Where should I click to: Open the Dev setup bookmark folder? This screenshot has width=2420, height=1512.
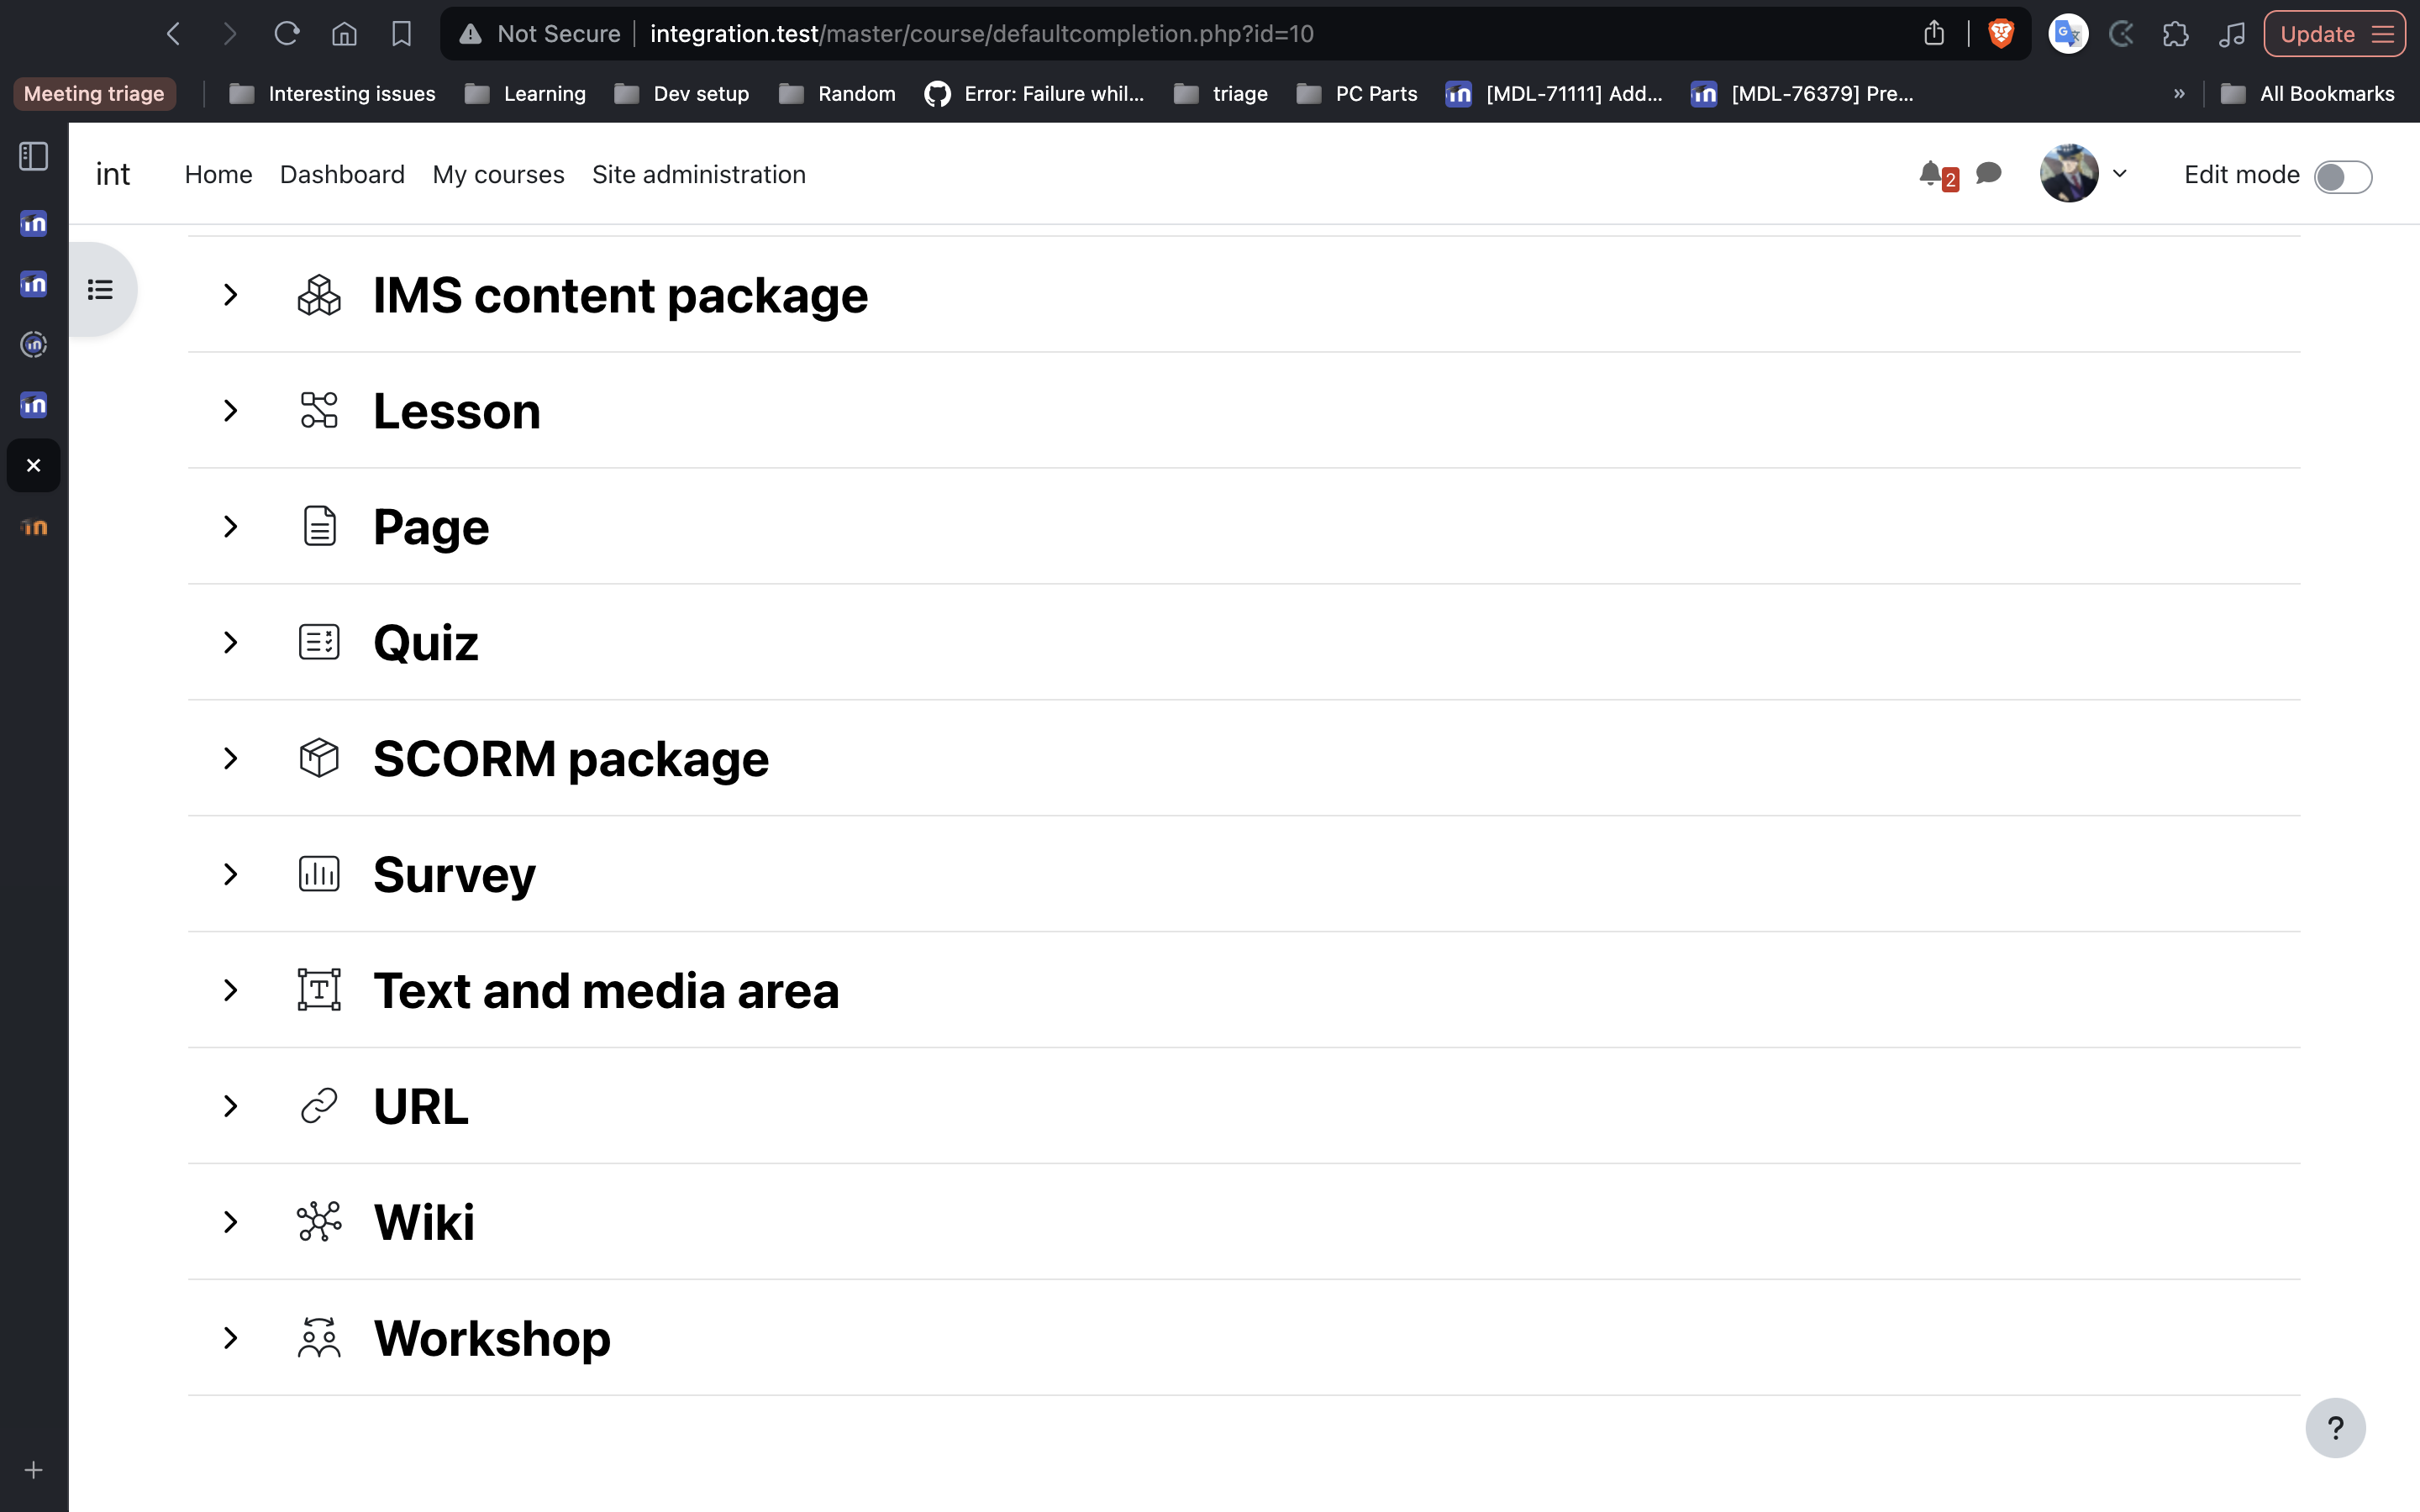682,94
